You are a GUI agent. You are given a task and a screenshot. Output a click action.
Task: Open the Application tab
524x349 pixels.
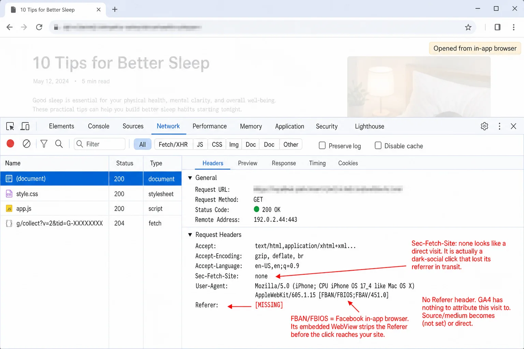click(290, 126)
